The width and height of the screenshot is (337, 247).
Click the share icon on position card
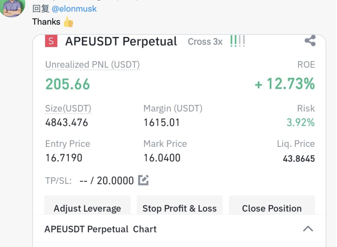click(310, 41)
